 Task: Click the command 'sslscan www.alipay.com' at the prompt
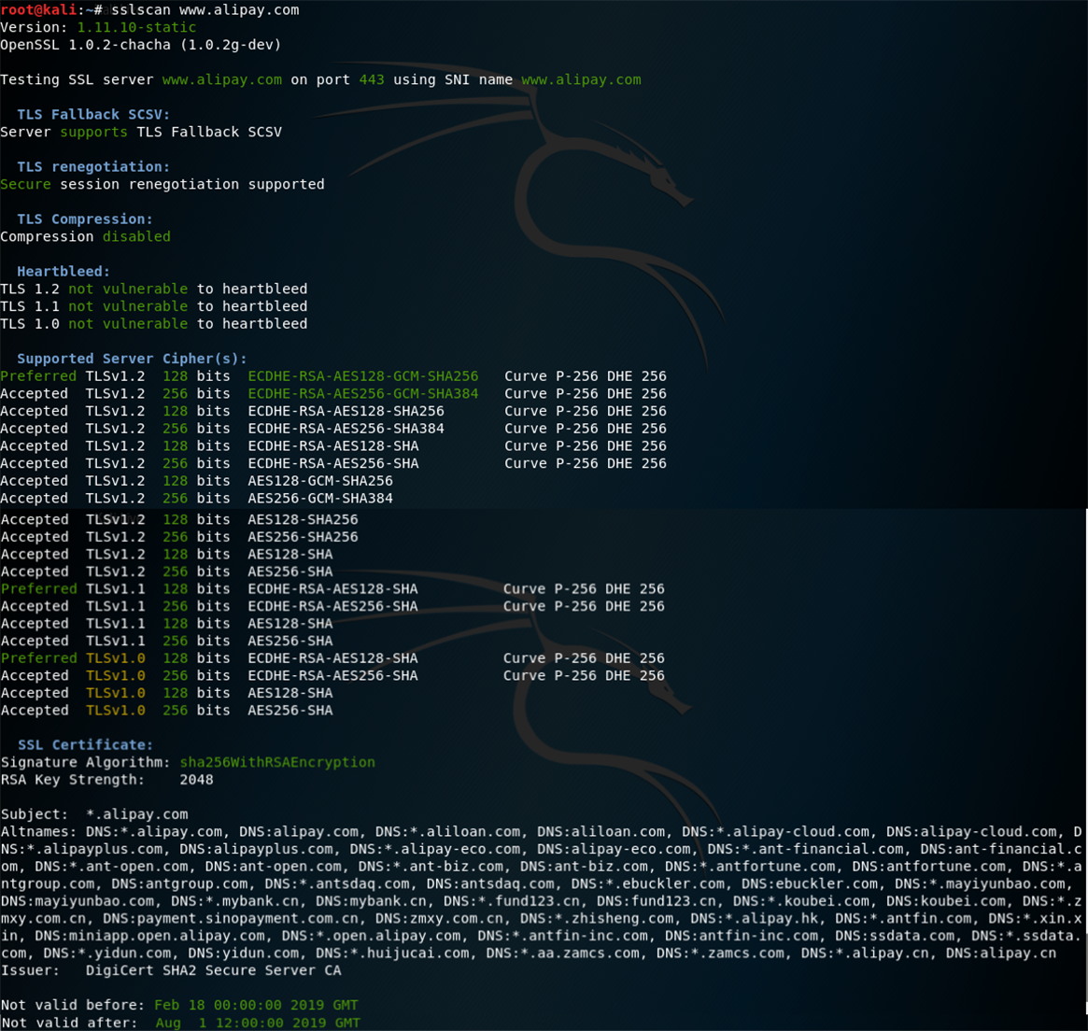click(x=205, y=10)
